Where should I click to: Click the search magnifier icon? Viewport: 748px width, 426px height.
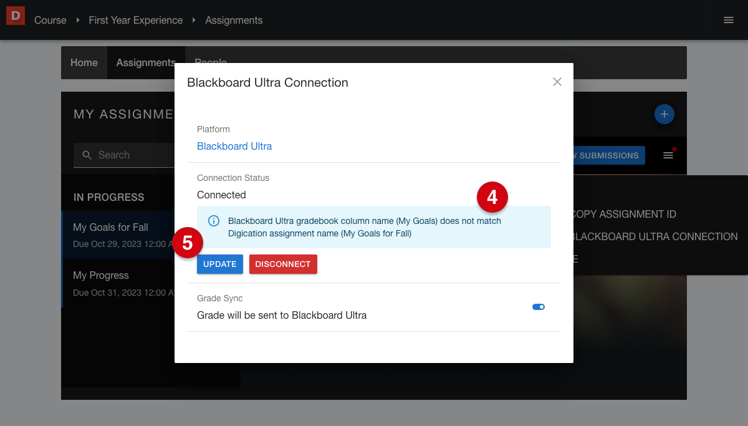(87, 155)
